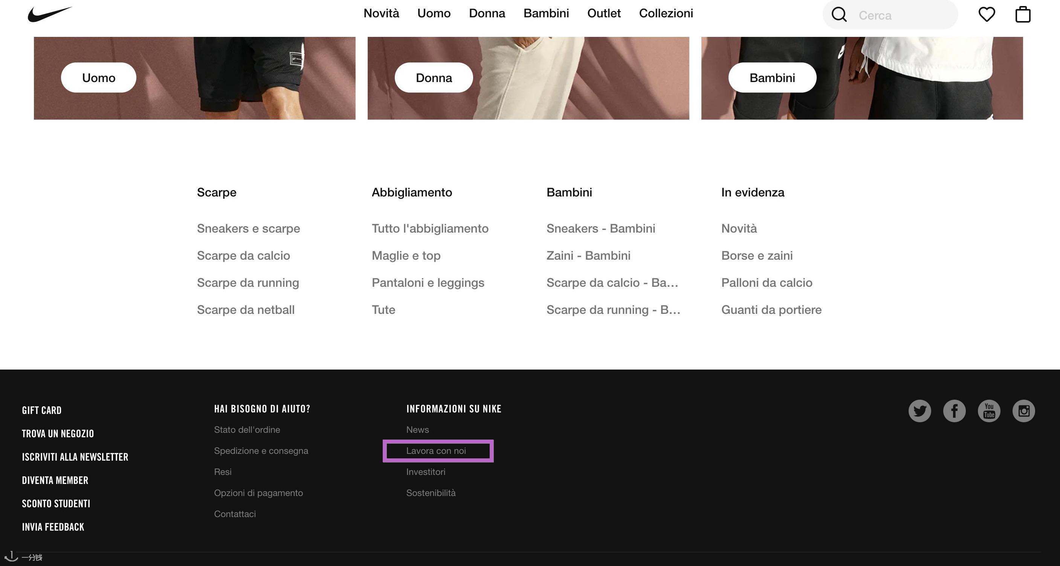Click the Scarpe column heading
This screenshot has width=1060, height=566.
[217, 192]
